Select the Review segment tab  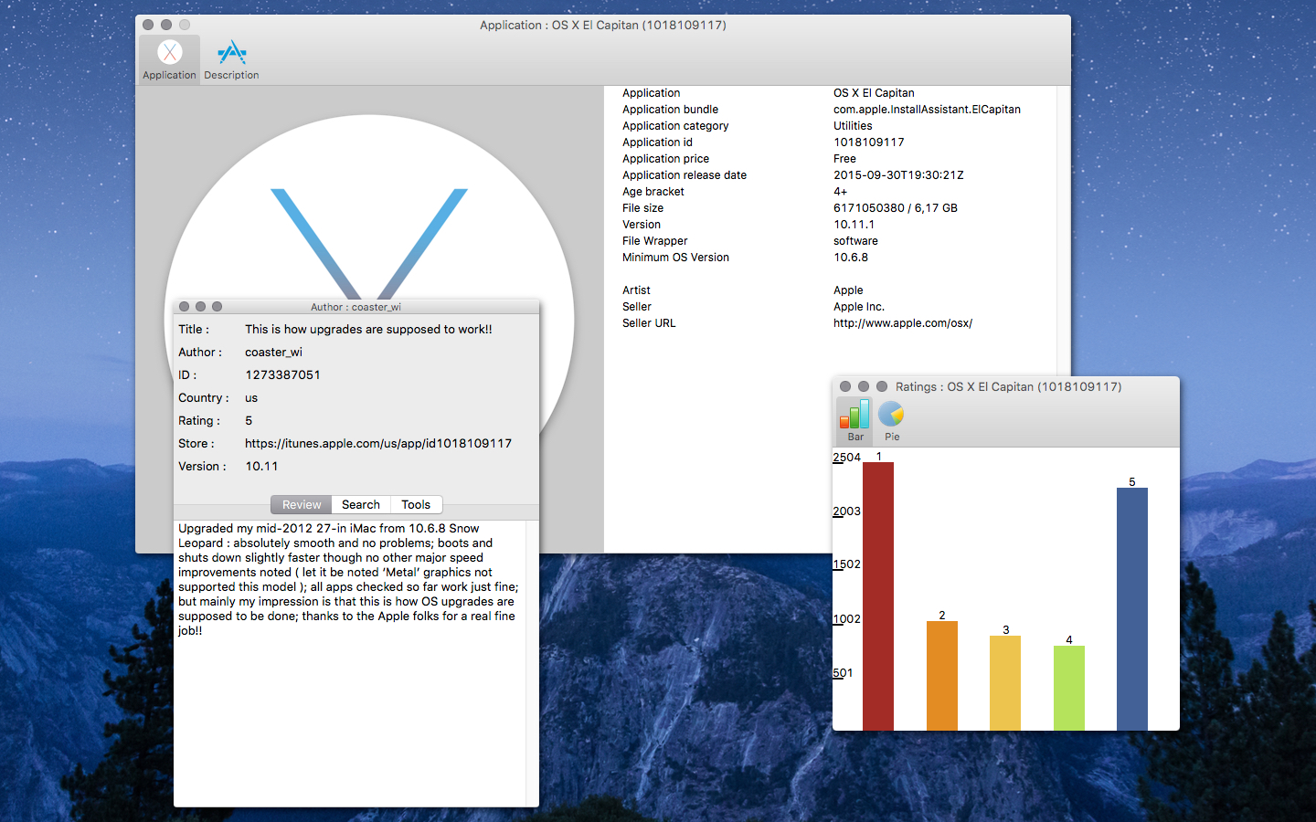tap(302, 504)
